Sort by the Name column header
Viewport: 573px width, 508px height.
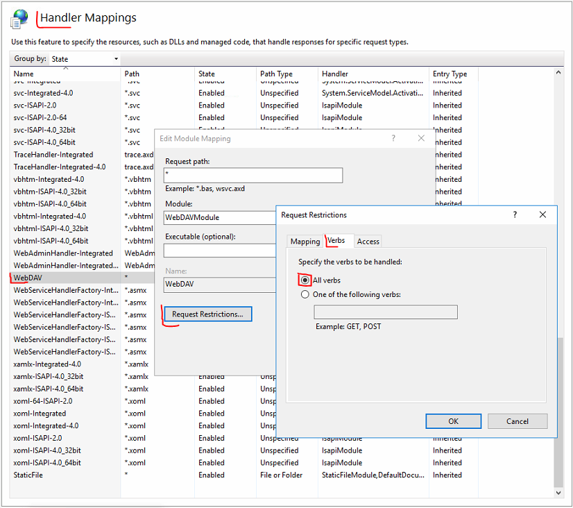(x=65, y=74)
